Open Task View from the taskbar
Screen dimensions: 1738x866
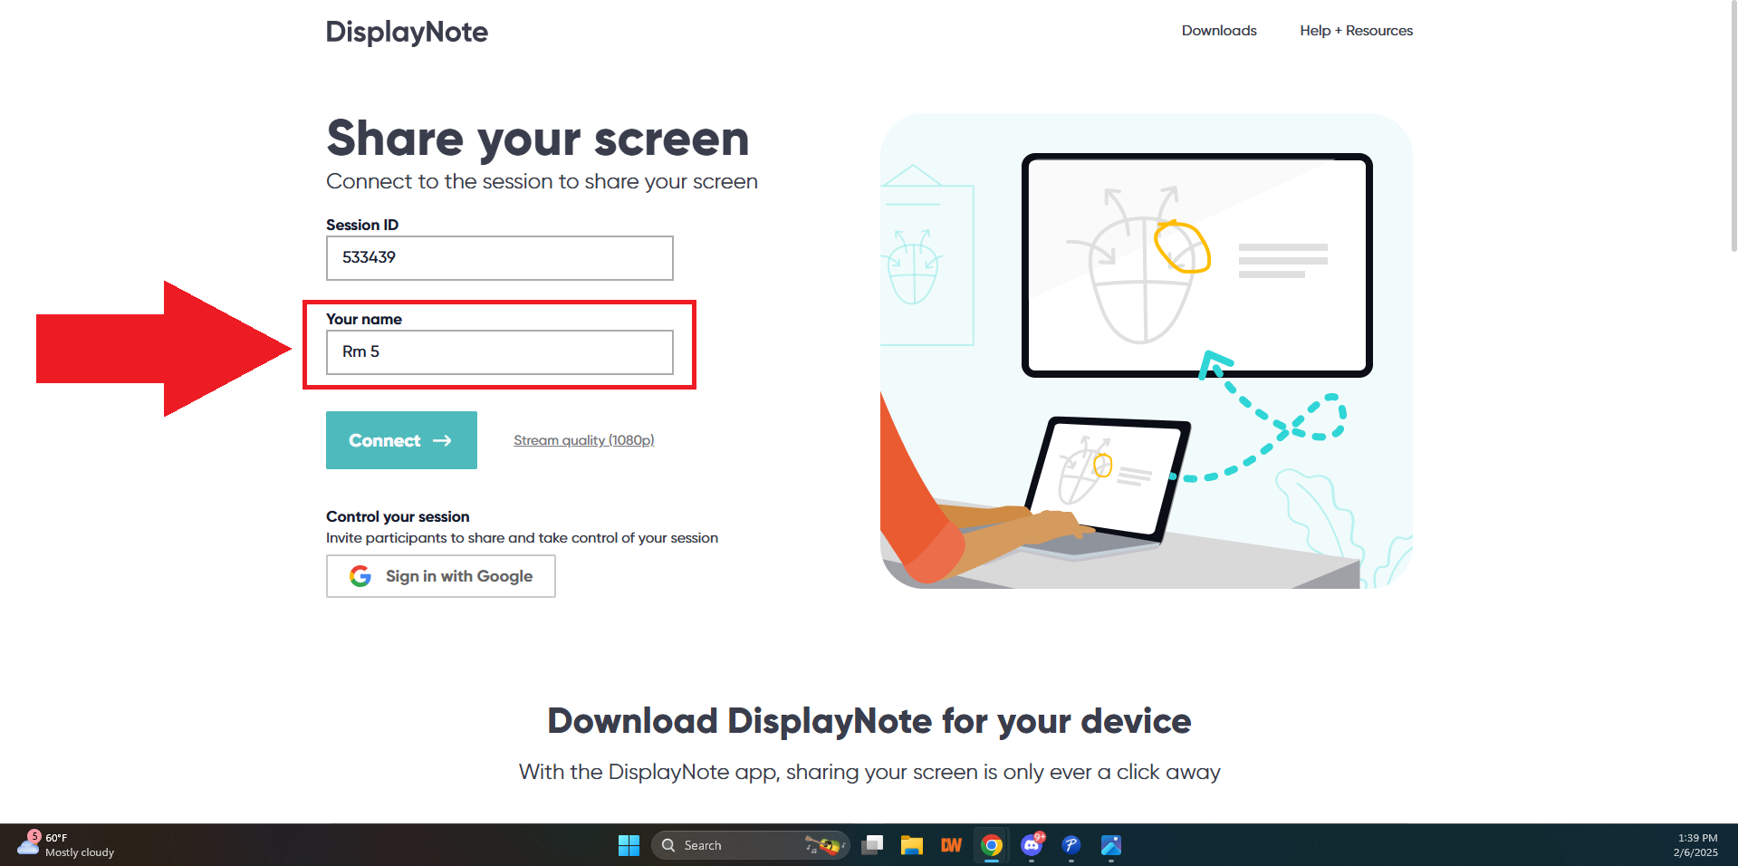pos(872,845)
